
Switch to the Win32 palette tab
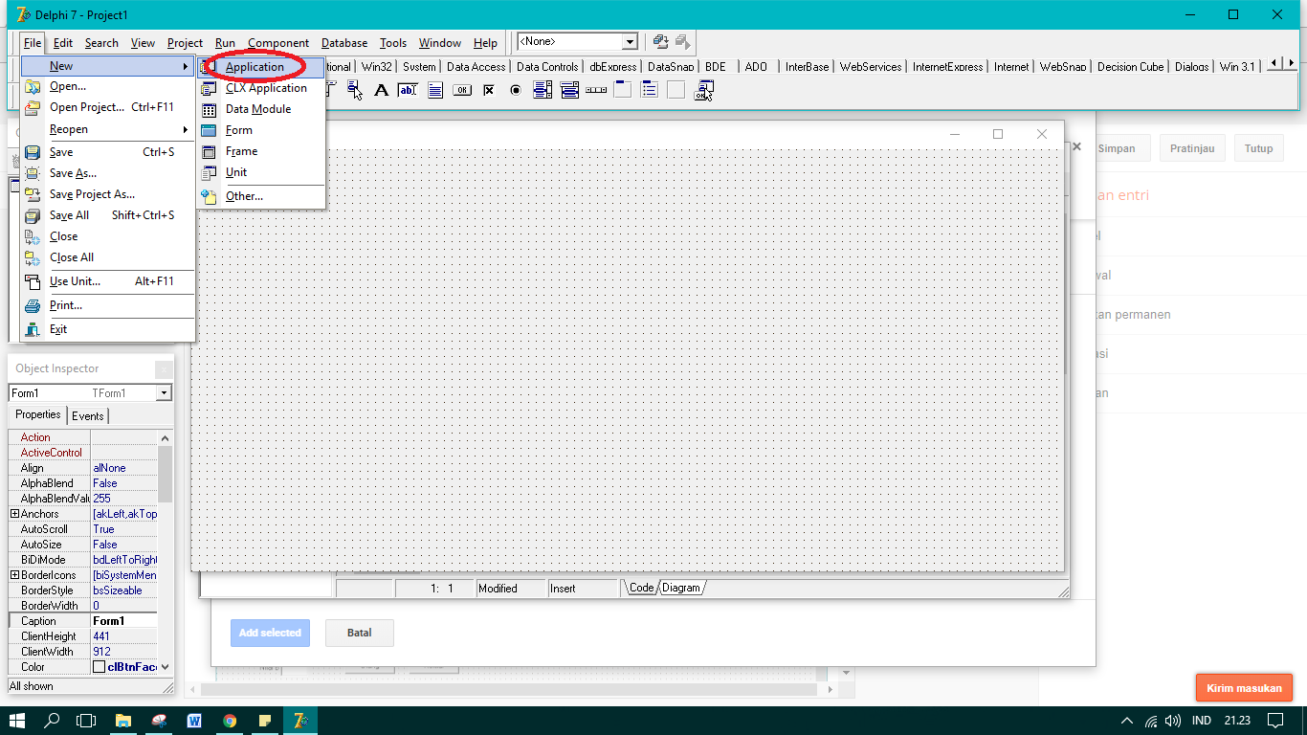coord(377,67)
